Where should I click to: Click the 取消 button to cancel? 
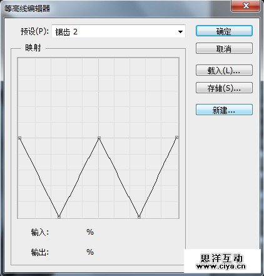pyautogui.click(x=224, y=48)
